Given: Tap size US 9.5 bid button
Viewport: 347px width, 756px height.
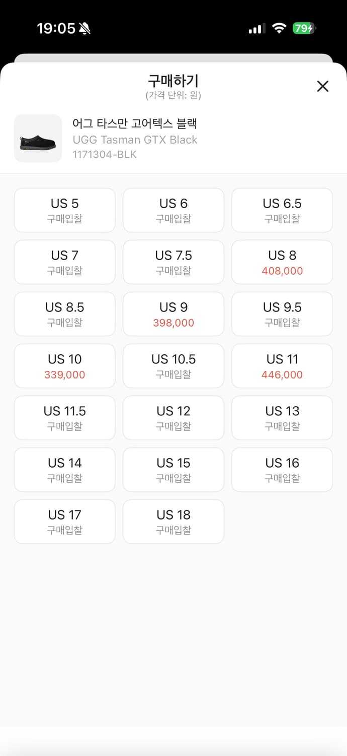Looking at the screenshot, I should click(282, 314).
